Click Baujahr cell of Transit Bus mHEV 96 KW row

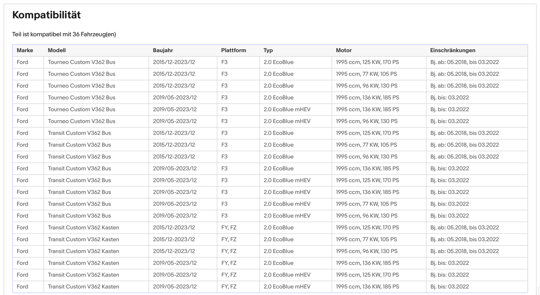(x=183, y=216)
